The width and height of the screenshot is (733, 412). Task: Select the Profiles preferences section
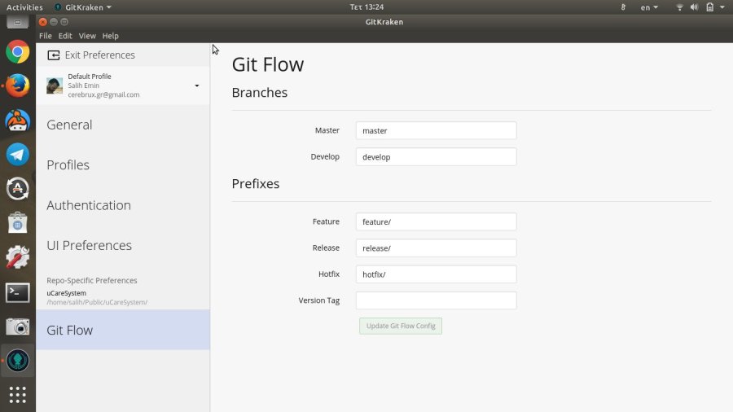tap(123, 165)
